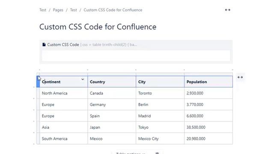The height and width of the screenshot is (154, 274).
Task: Click the 'Madrid' cell
Action: click(160, 116)
